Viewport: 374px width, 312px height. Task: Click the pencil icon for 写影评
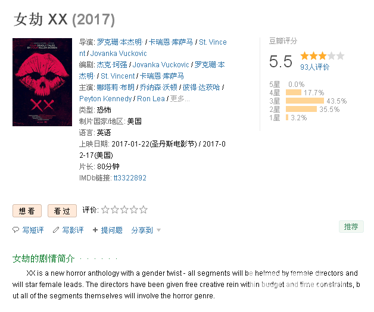56,230
